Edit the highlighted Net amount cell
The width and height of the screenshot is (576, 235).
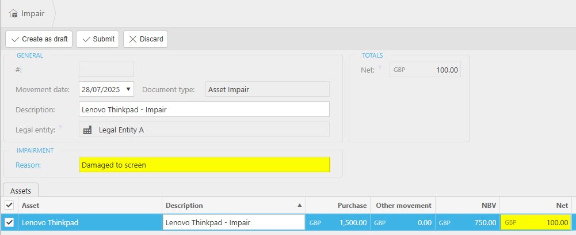coord(536,222)
